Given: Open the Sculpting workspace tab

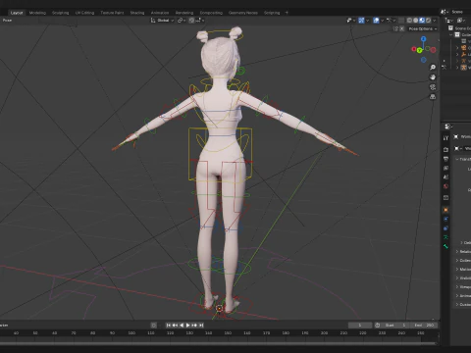Looking at the screenshot, I should [x=61, y=13].
